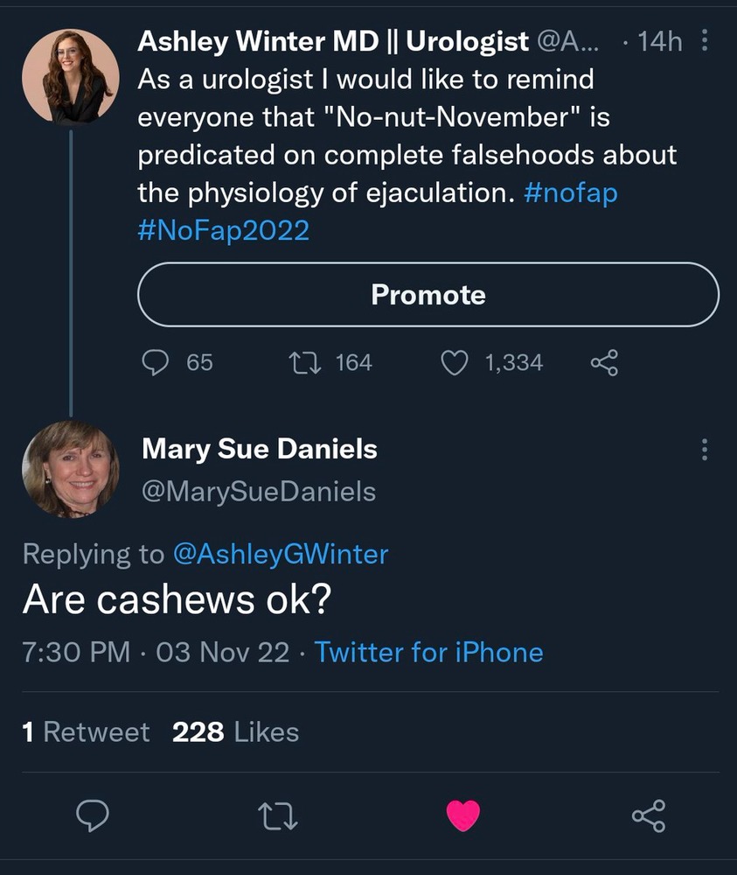Image resolution: width=737 pixels, height=875 pixels.
Task: Open three-dot menu on Ashley Winter's tweet
Action: (x=706, y=41)
